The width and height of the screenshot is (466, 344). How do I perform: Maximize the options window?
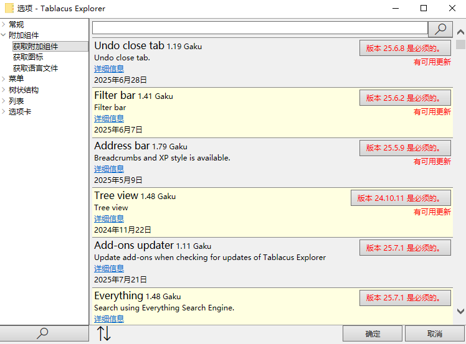[424, 8]
